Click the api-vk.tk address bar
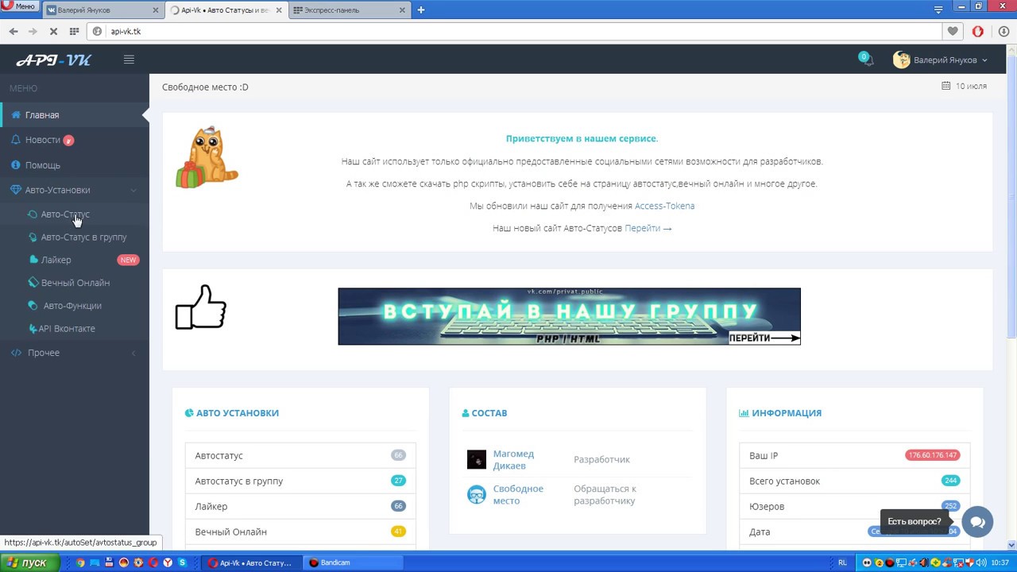Image resolution: width=1017 pixels, height=572 pixels. [x=516, y=31]
